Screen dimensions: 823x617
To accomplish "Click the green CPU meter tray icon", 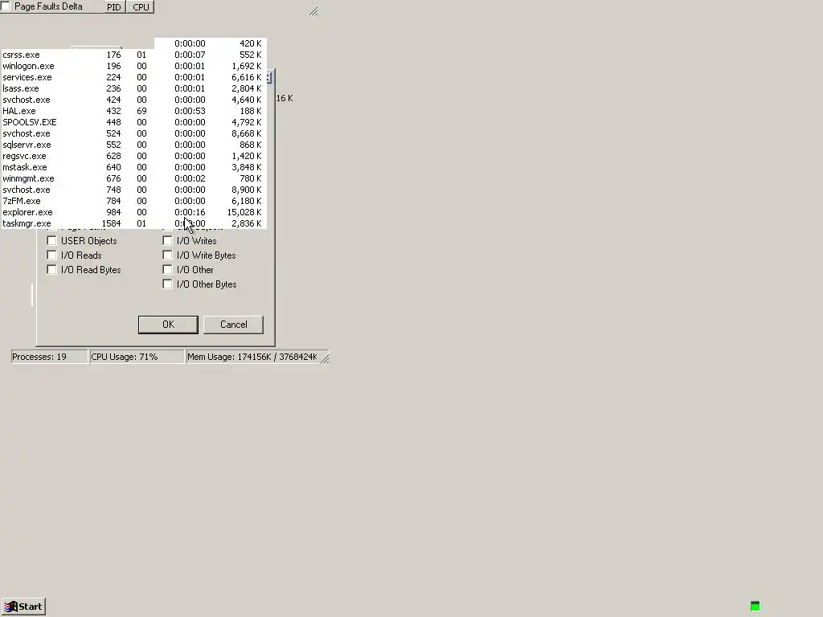I will tap(755, 607).
